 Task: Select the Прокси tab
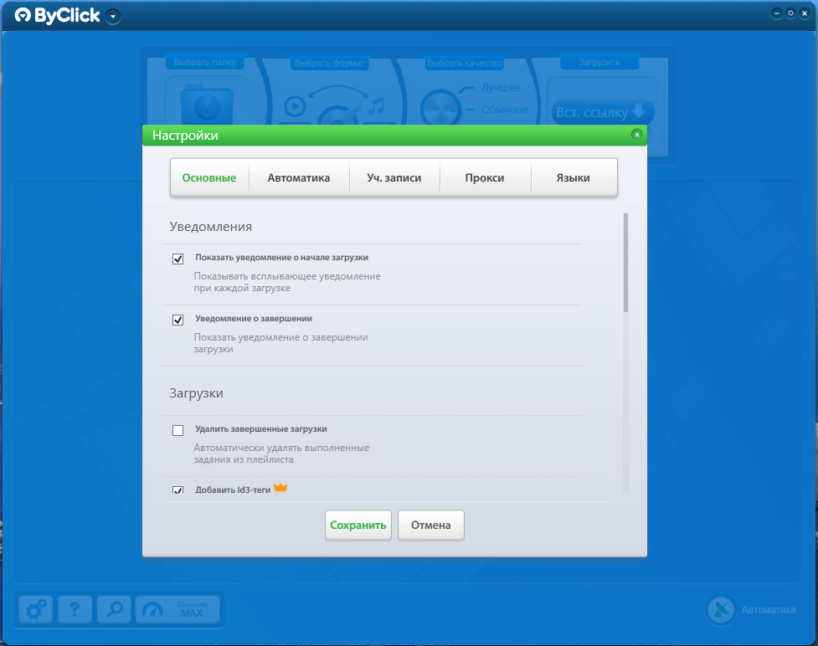(x=485, y=177)
